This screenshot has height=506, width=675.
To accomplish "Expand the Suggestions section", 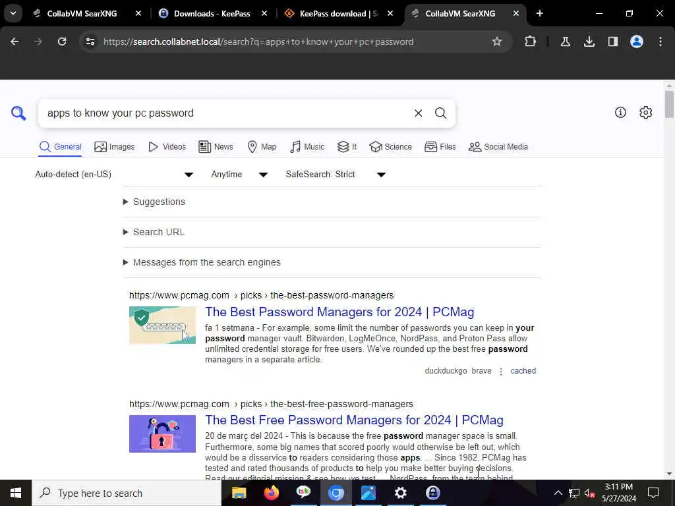I will (x=154, y=202).
